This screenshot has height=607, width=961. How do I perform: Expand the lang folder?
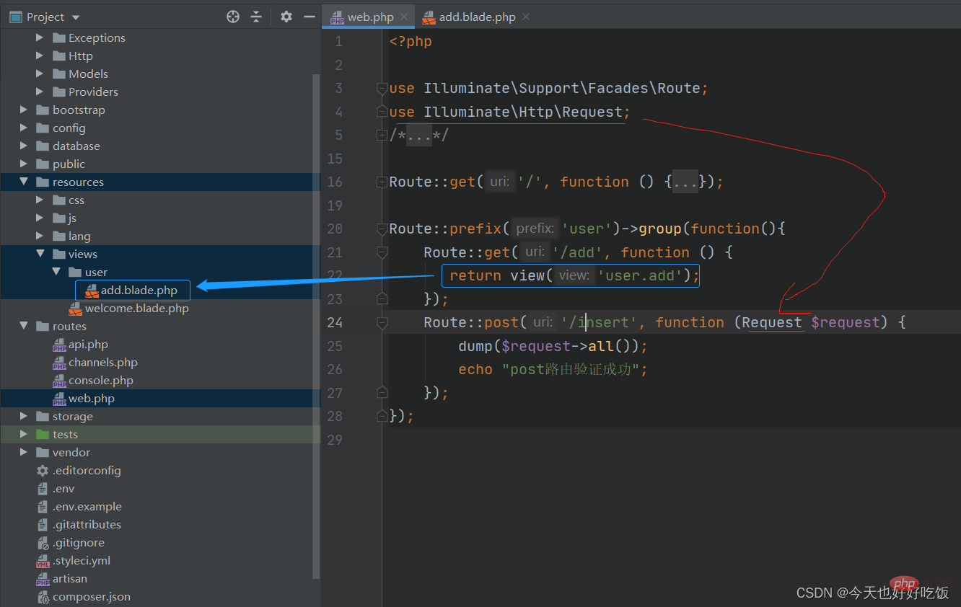(40, 236)
